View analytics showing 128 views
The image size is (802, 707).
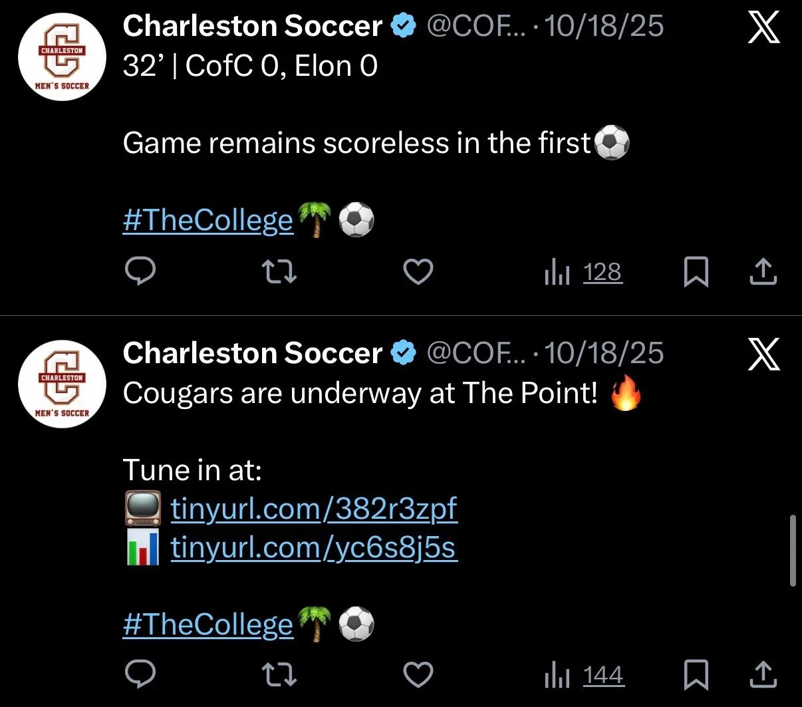coord(583,272)
